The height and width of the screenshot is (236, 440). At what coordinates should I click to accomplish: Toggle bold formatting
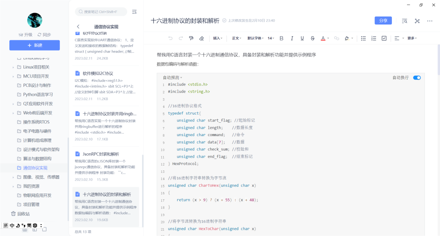click(x=282, y=38)
